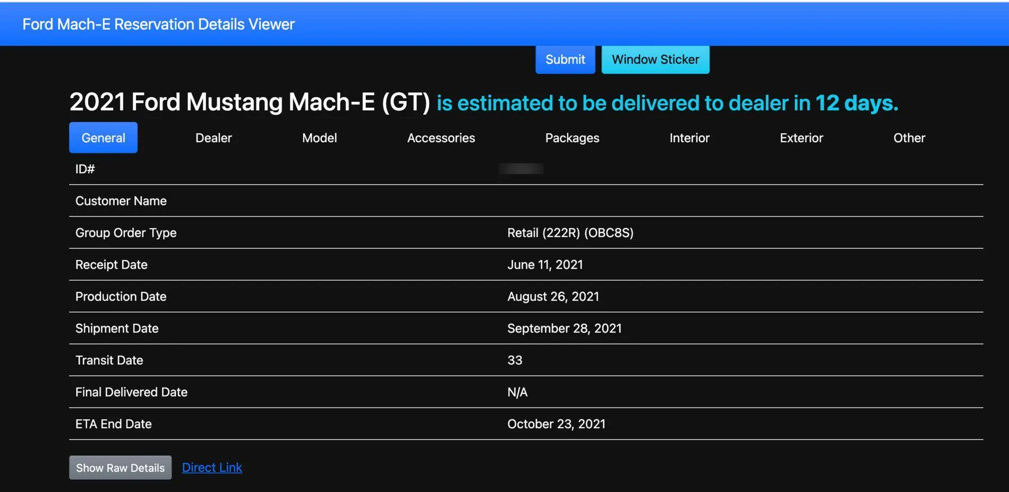Open the Window Sticker
Viewport: 1009px width, 492px height.
(x=655, y=59)
